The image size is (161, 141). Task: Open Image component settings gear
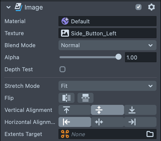[151, 7]
